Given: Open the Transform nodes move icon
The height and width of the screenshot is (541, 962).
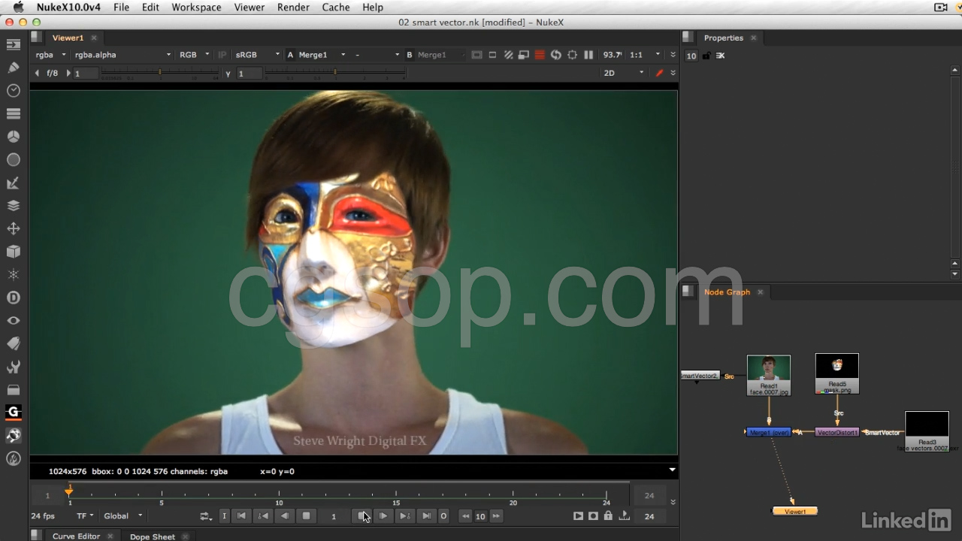Looking at the screenshot, I should pyautogui.click(x=14, y=228).
